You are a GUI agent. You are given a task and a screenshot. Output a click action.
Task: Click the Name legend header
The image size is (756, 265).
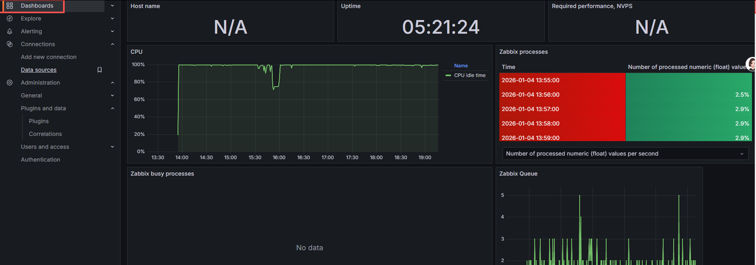tap(461, 66)
